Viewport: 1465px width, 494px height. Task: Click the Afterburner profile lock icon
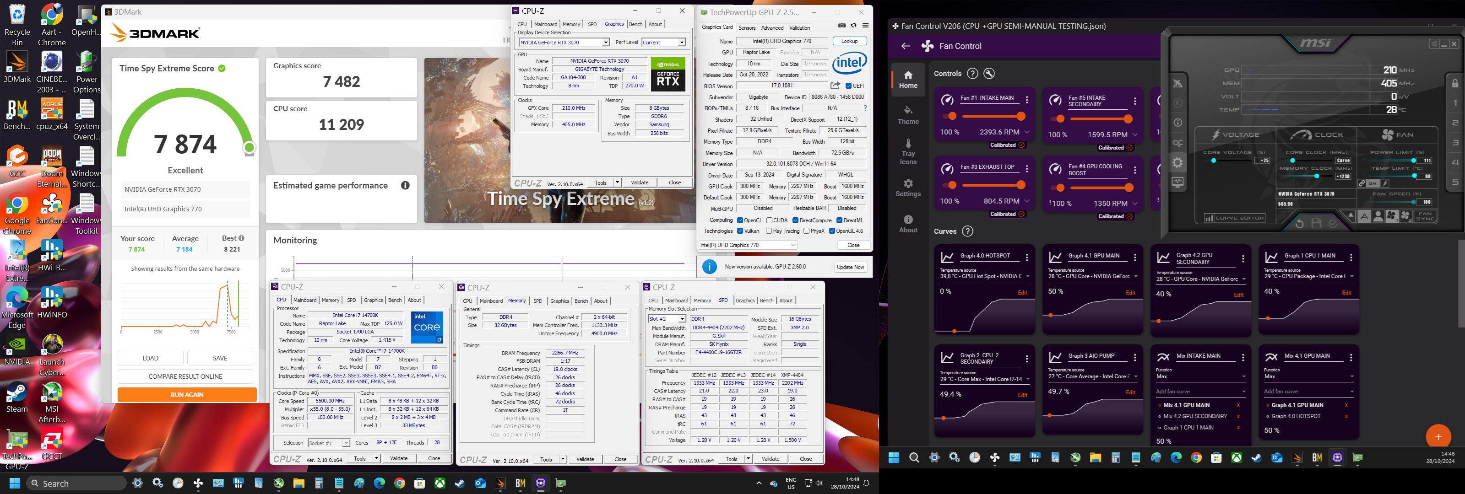coord(1455,84)
